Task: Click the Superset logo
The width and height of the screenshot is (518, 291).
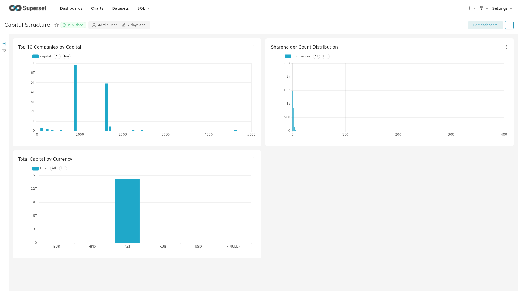Action: (x=28, y=8)
